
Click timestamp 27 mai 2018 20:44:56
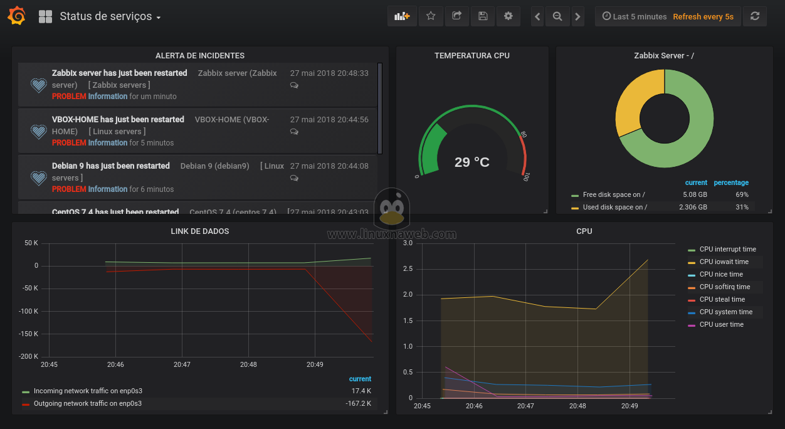(x=329, y=120)
